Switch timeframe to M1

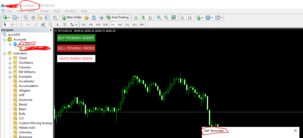point(84,25)
